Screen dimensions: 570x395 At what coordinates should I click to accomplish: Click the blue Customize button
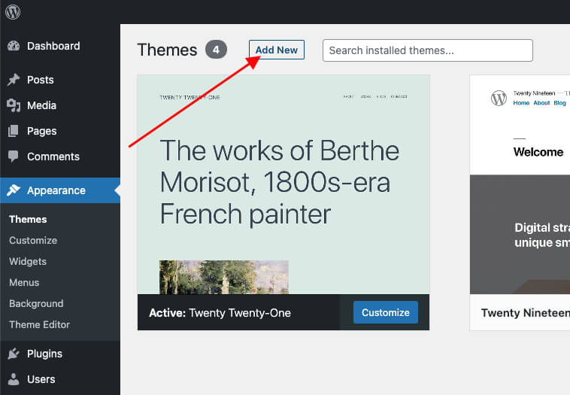(385, 312)
